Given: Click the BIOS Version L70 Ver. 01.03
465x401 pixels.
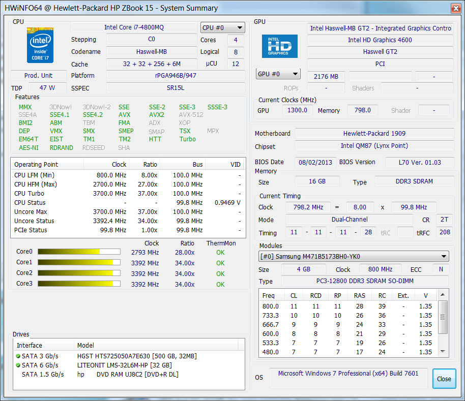Looking at the screenshot, I should pos(420,162).
